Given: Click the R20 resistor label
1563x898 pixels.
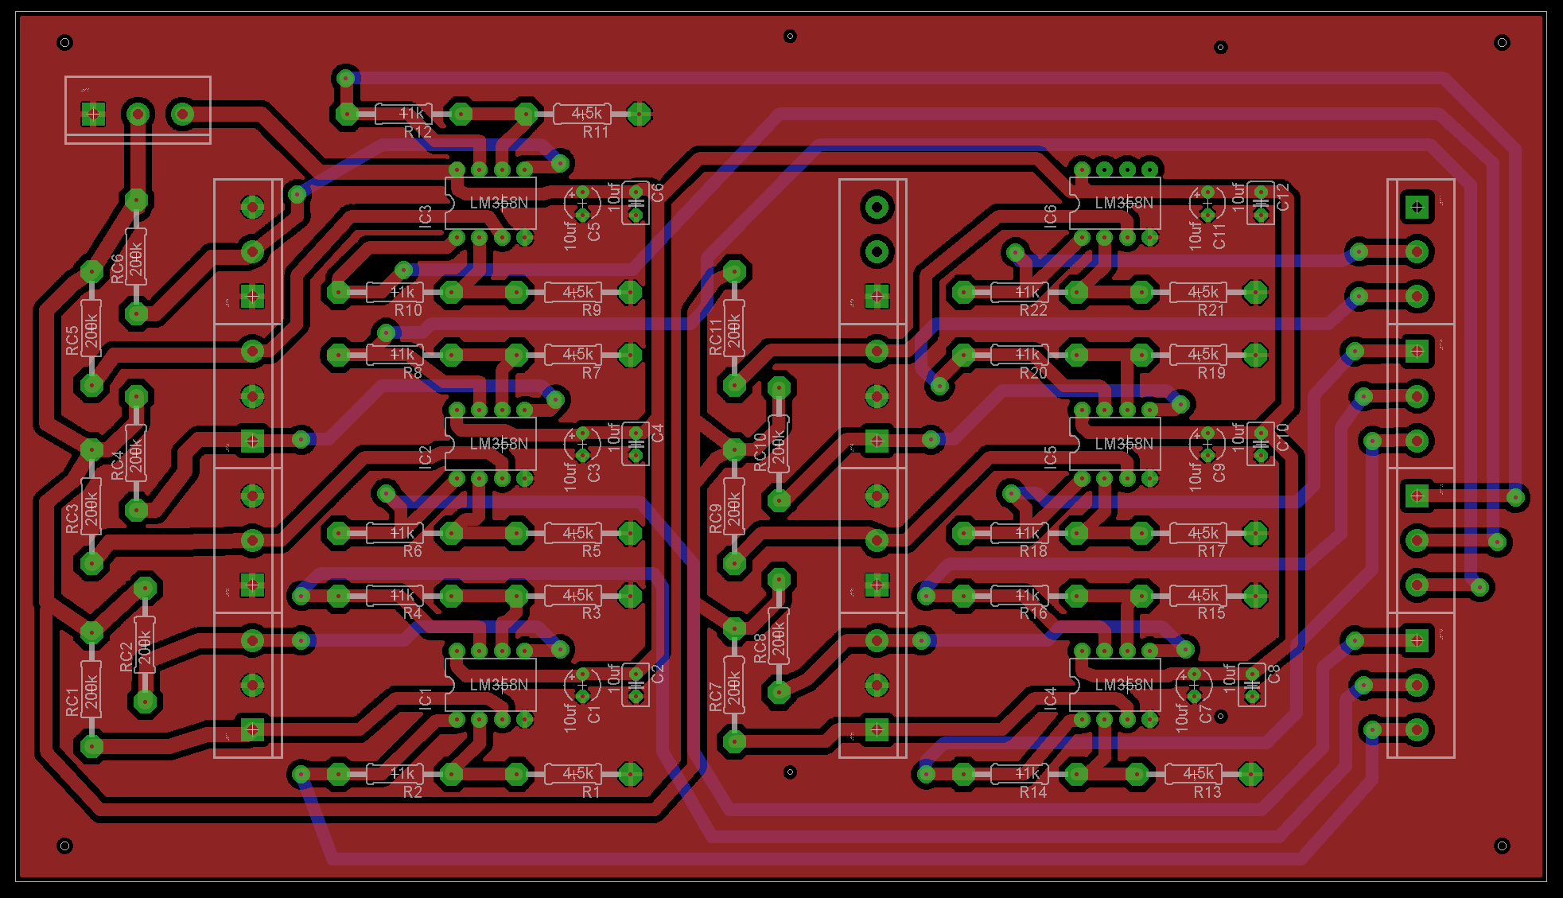Looking at the screenshot, I should coord(1033,372).
